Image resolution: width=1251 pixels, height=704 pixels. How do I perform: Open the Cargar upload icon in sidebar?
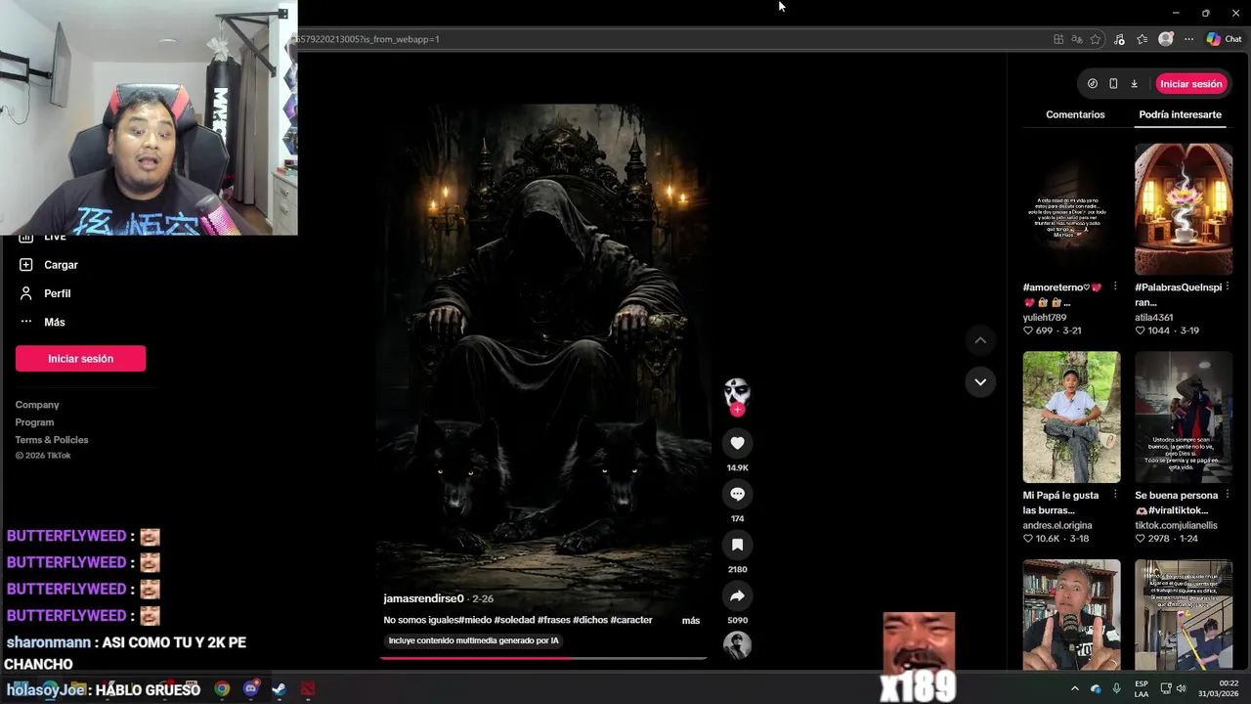tap(26, 265)
